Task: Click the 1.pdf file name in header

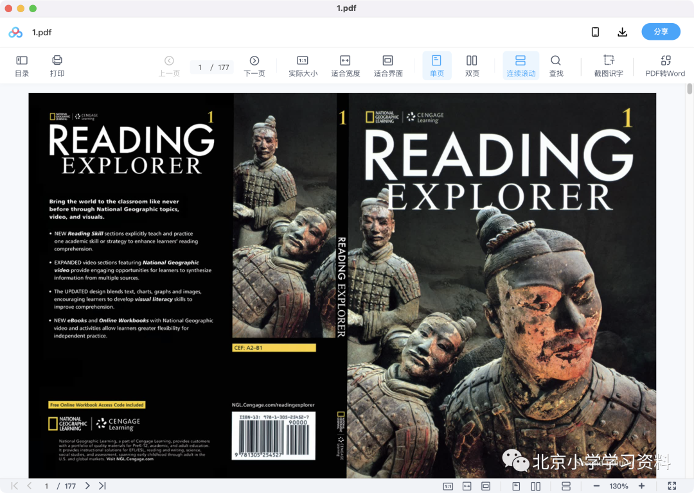Action: click(x=42, y=32)
